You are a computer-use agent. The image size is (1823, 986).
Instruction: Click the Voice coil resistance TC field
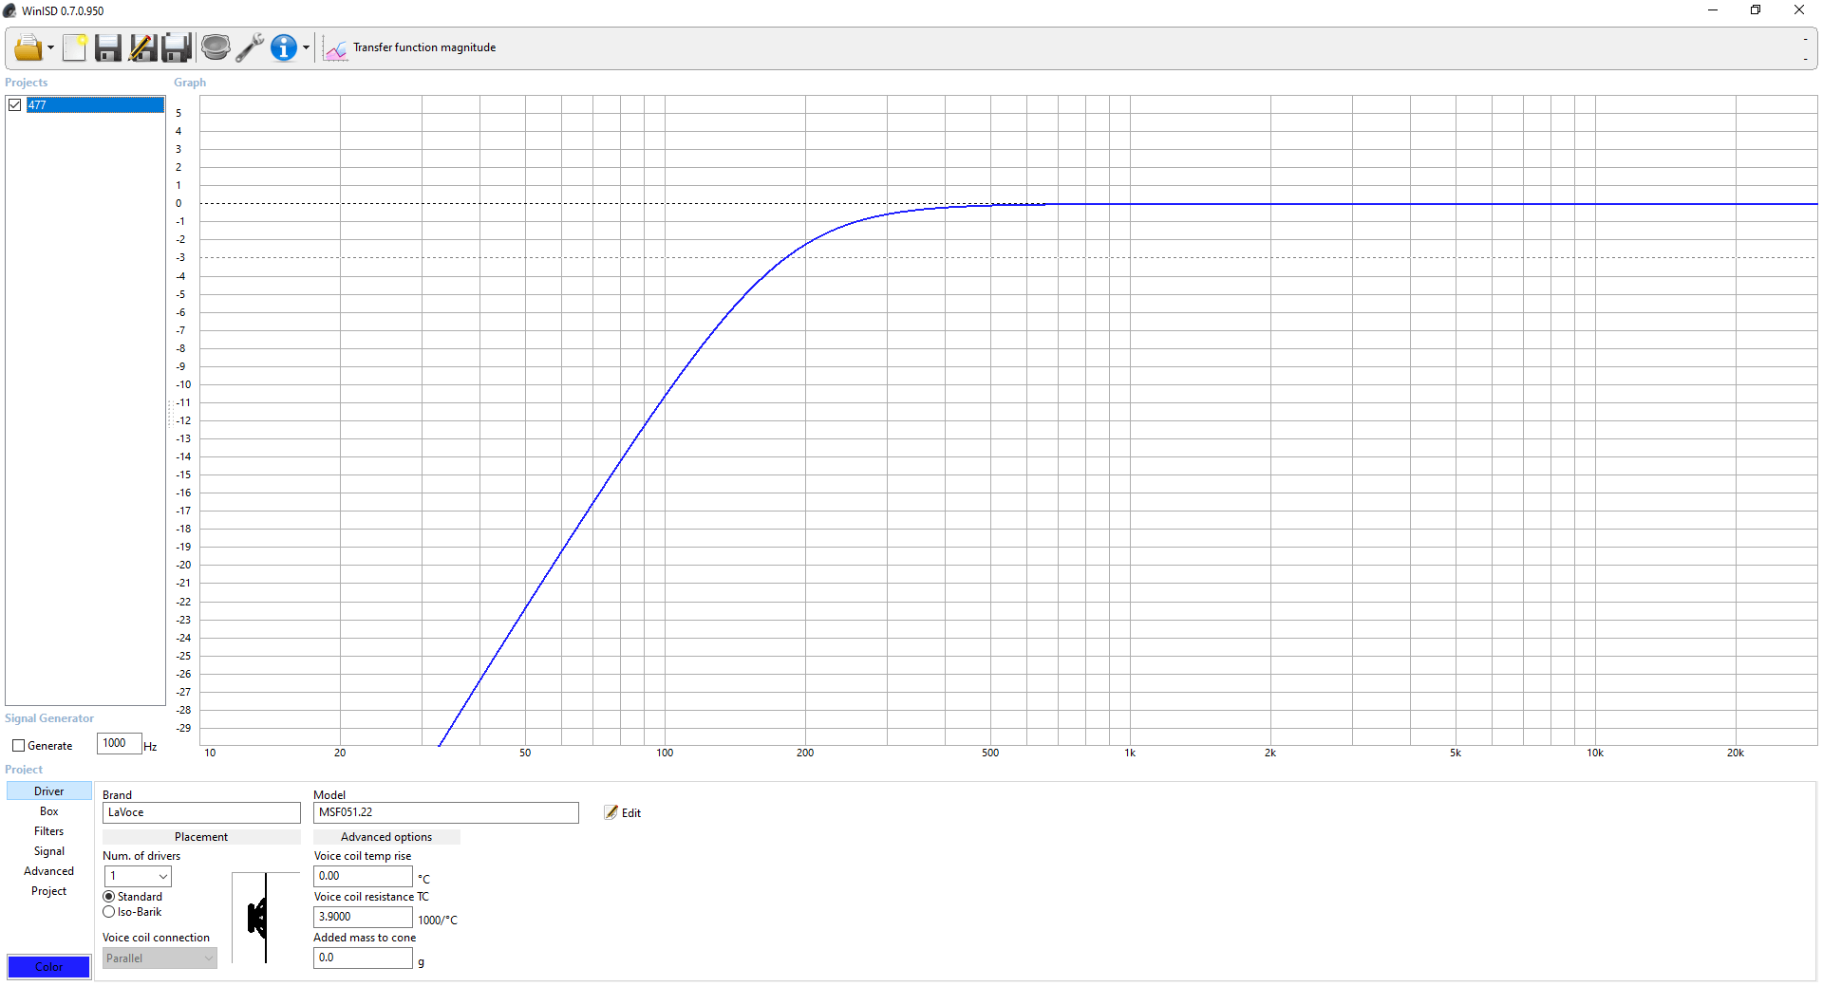coord(363,917)
